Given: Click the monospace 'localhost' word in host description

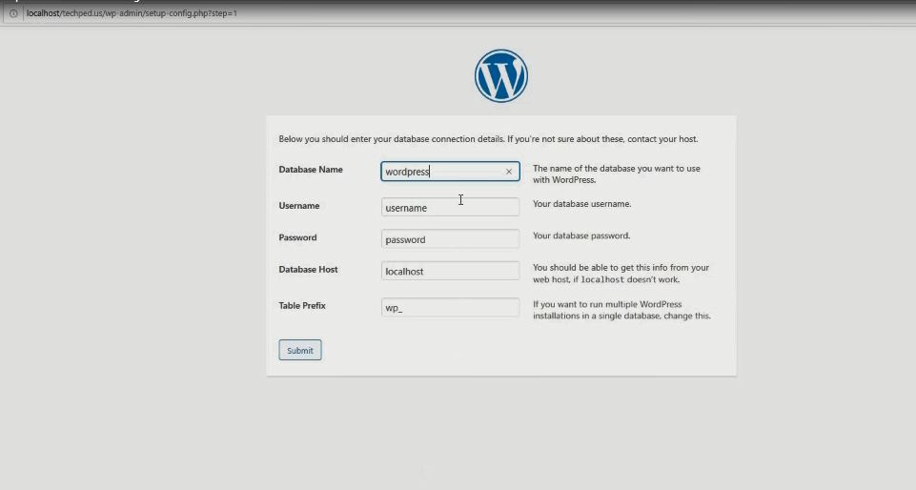Looking at the screenshot, I should coord(601,280).
